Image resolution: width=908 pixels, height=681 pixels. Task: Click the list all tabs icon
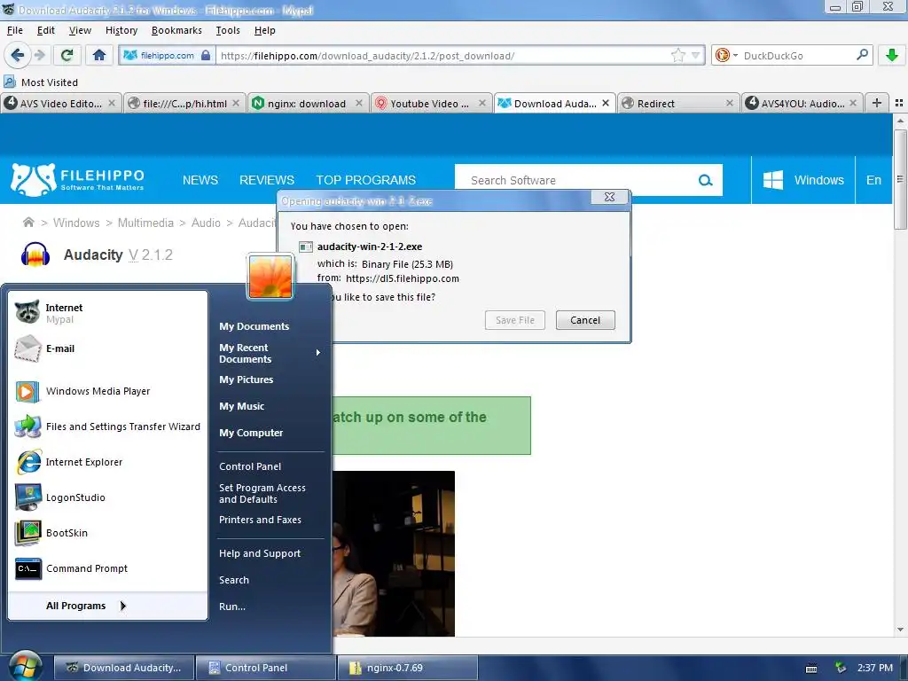(x=899, y=103)
